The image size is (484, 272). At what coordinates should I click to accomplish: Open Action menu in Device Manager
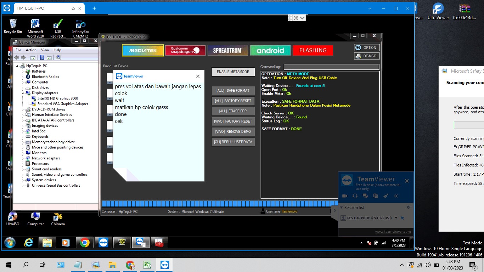(x=31, y=50)
